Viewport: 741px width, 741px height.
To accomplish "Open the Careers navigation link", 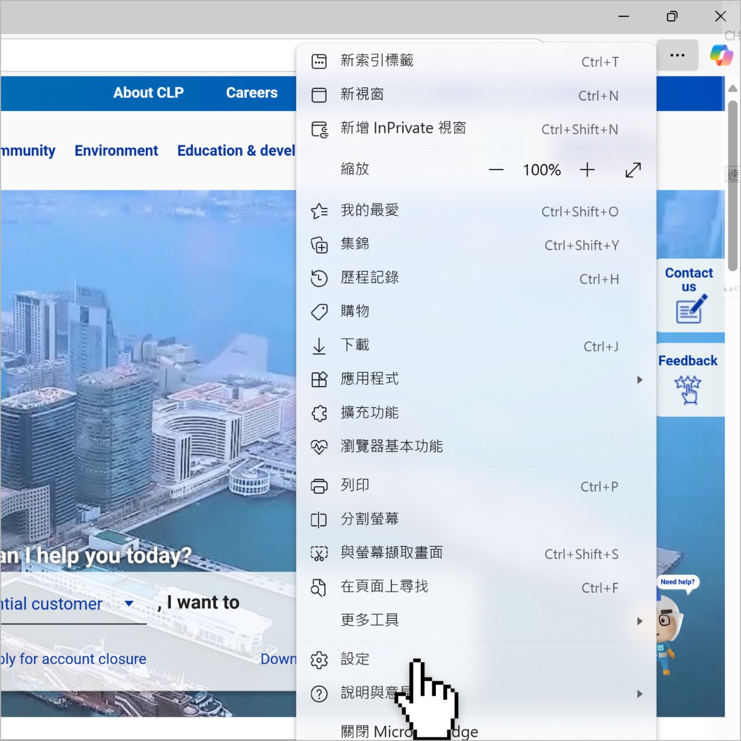I will point(252,93).
